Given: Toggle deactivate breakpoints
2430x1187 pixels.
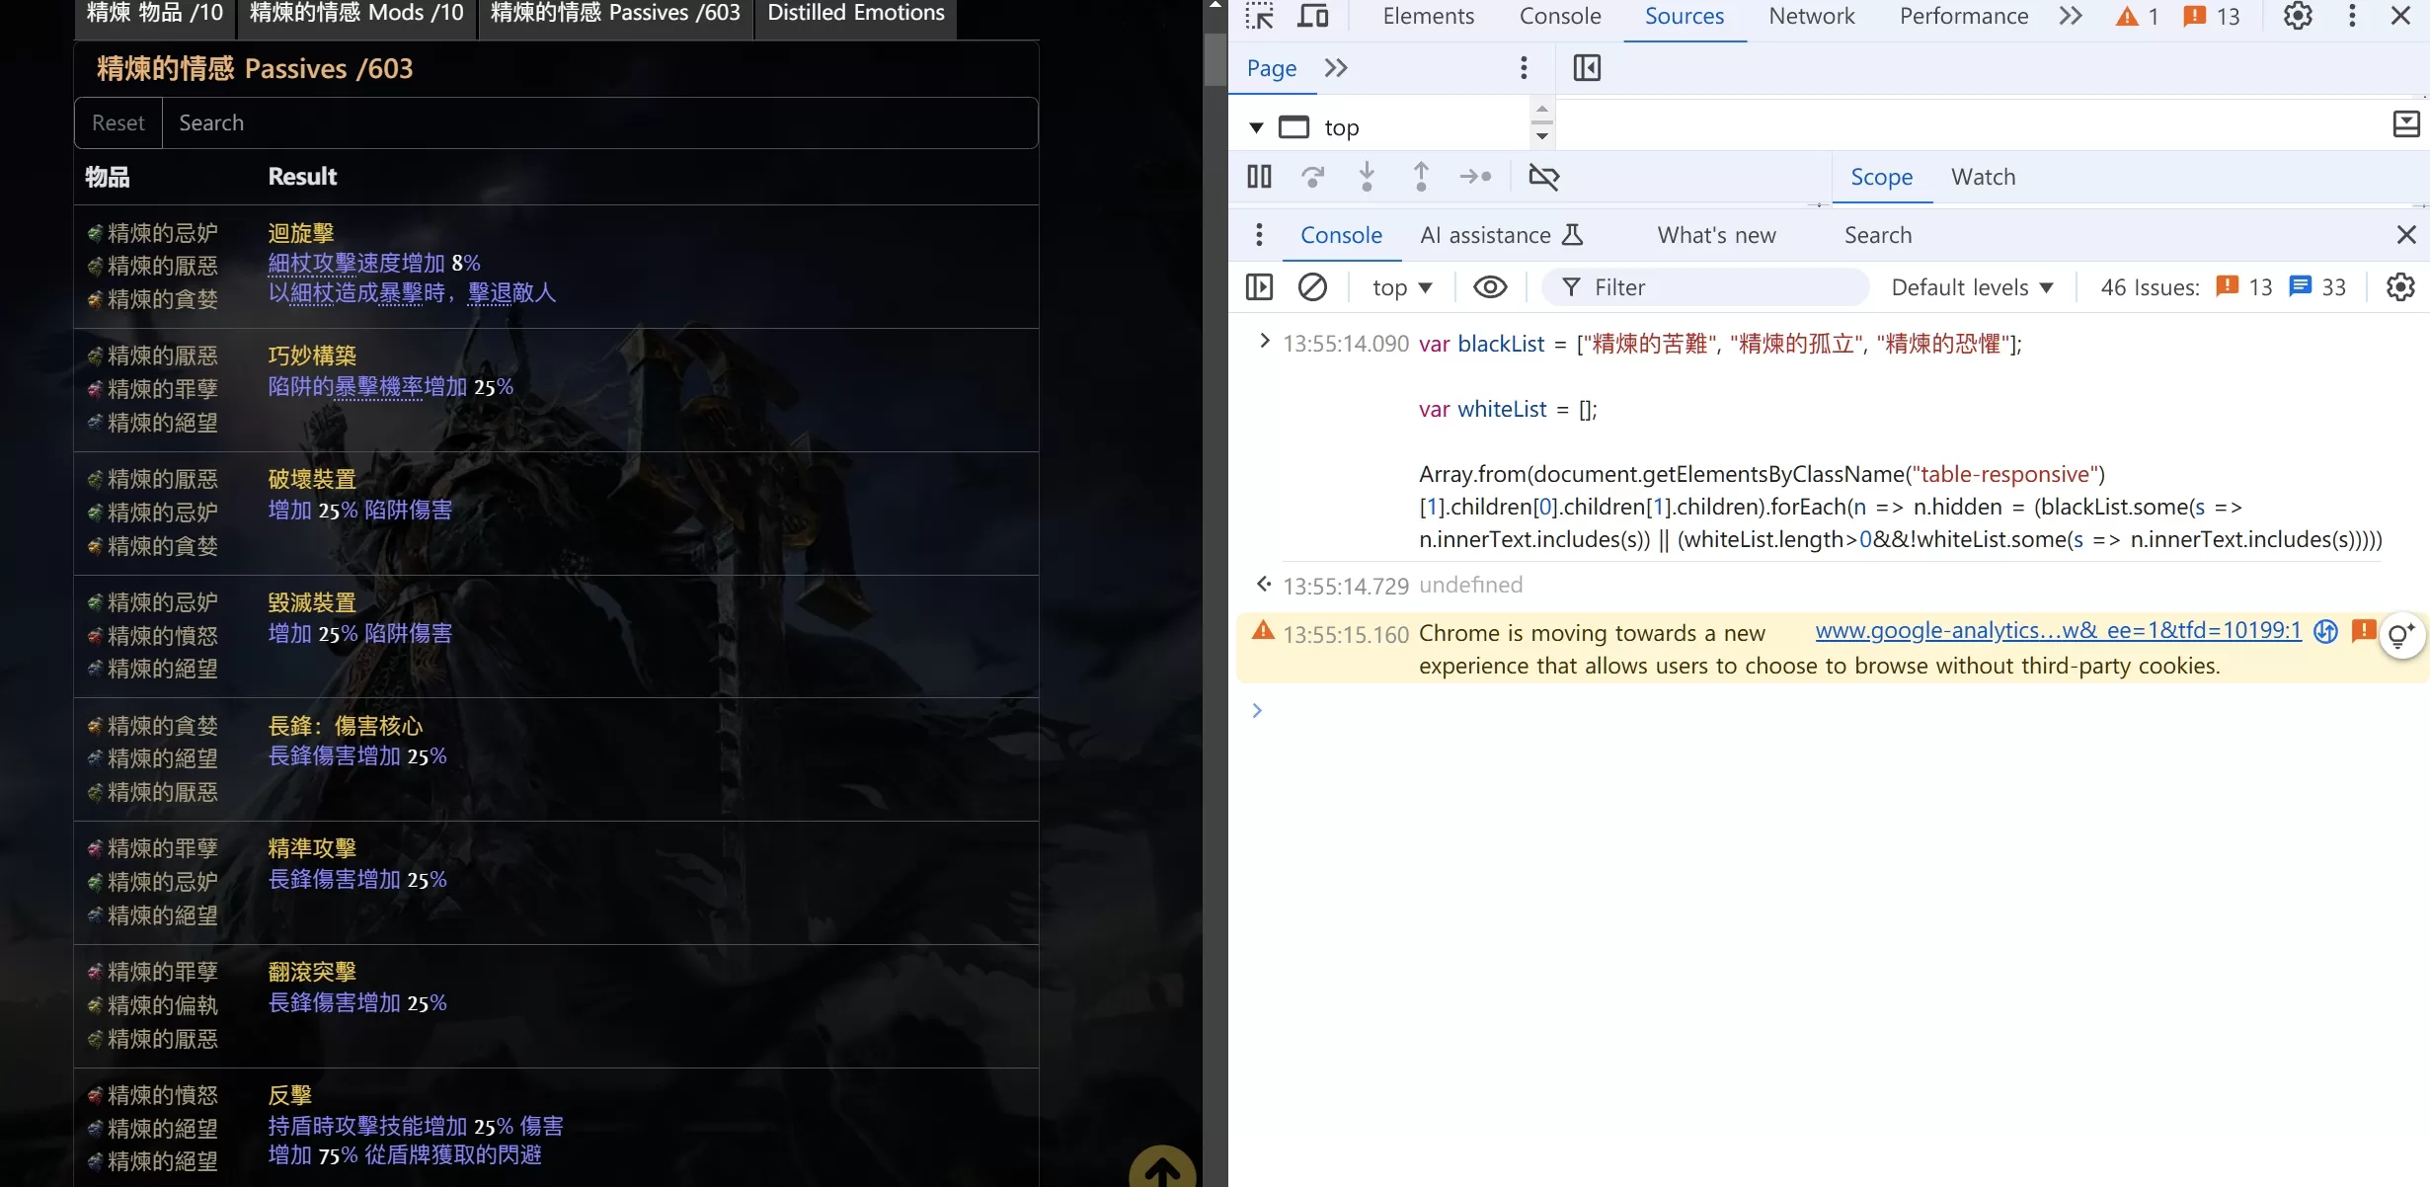Looking at the screenshot, I should coord(1543,177).
